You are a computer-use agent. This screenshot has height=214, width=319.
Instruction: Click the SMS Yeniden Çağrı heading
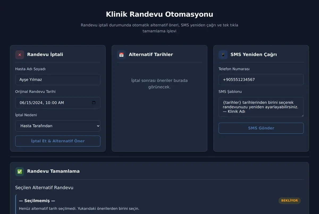pos(254,54)
